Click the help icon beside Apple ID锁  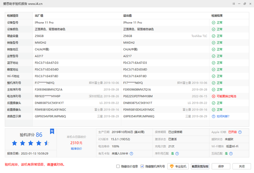click(x=240, y=132)
